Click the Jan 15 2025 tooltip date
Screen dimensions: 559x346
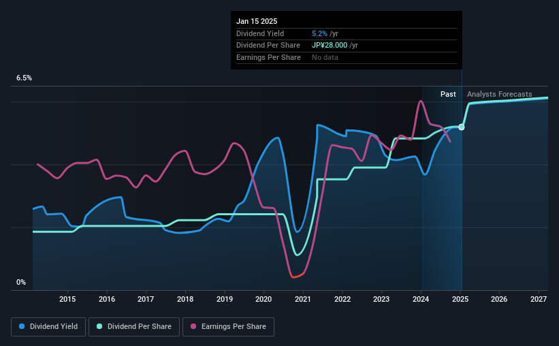(257, 21)
